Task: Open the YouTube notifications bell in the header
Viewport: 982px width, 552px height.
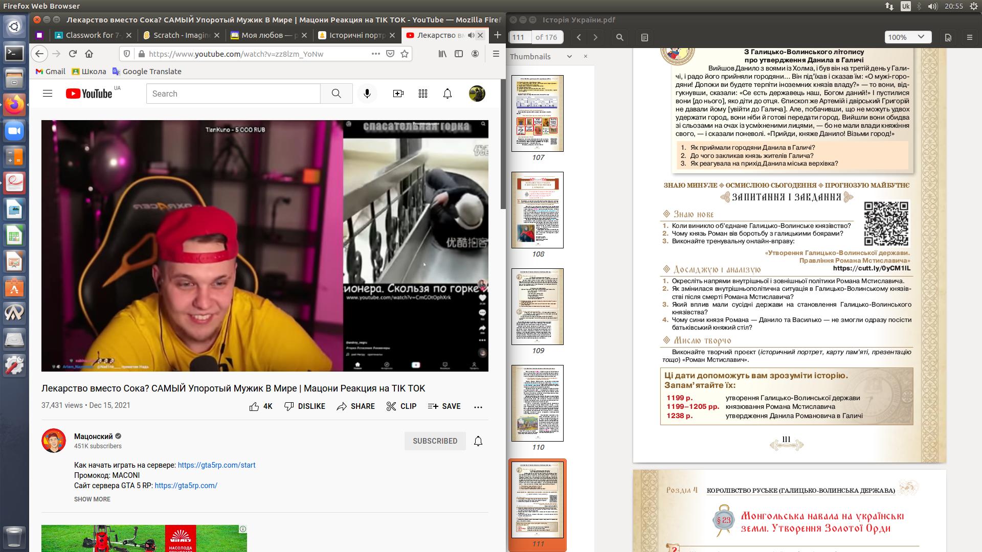Action: 447,94
